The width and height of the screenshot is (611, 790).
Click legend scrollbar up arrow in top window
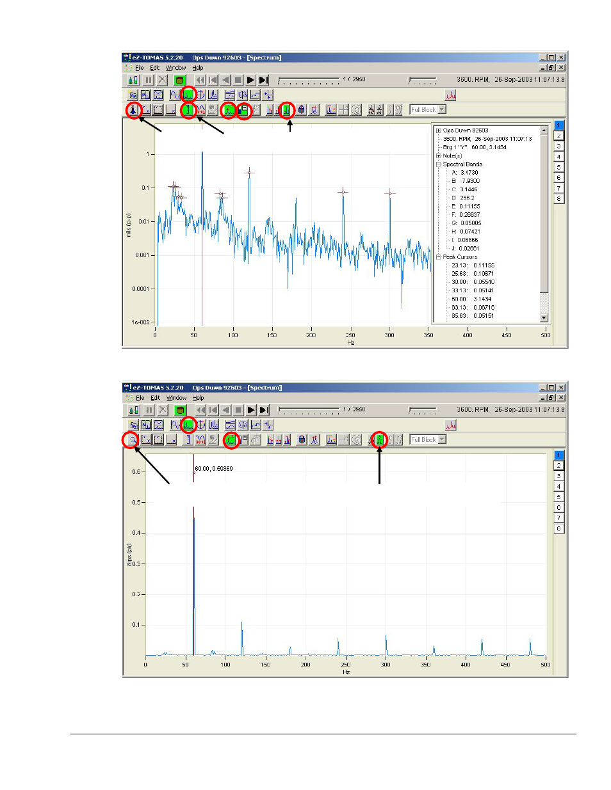[x=544, y=130]
